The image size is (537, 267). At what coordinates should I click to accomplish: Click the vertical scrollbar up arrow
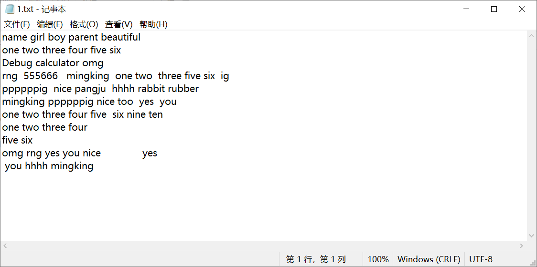[x=532, y=36]
